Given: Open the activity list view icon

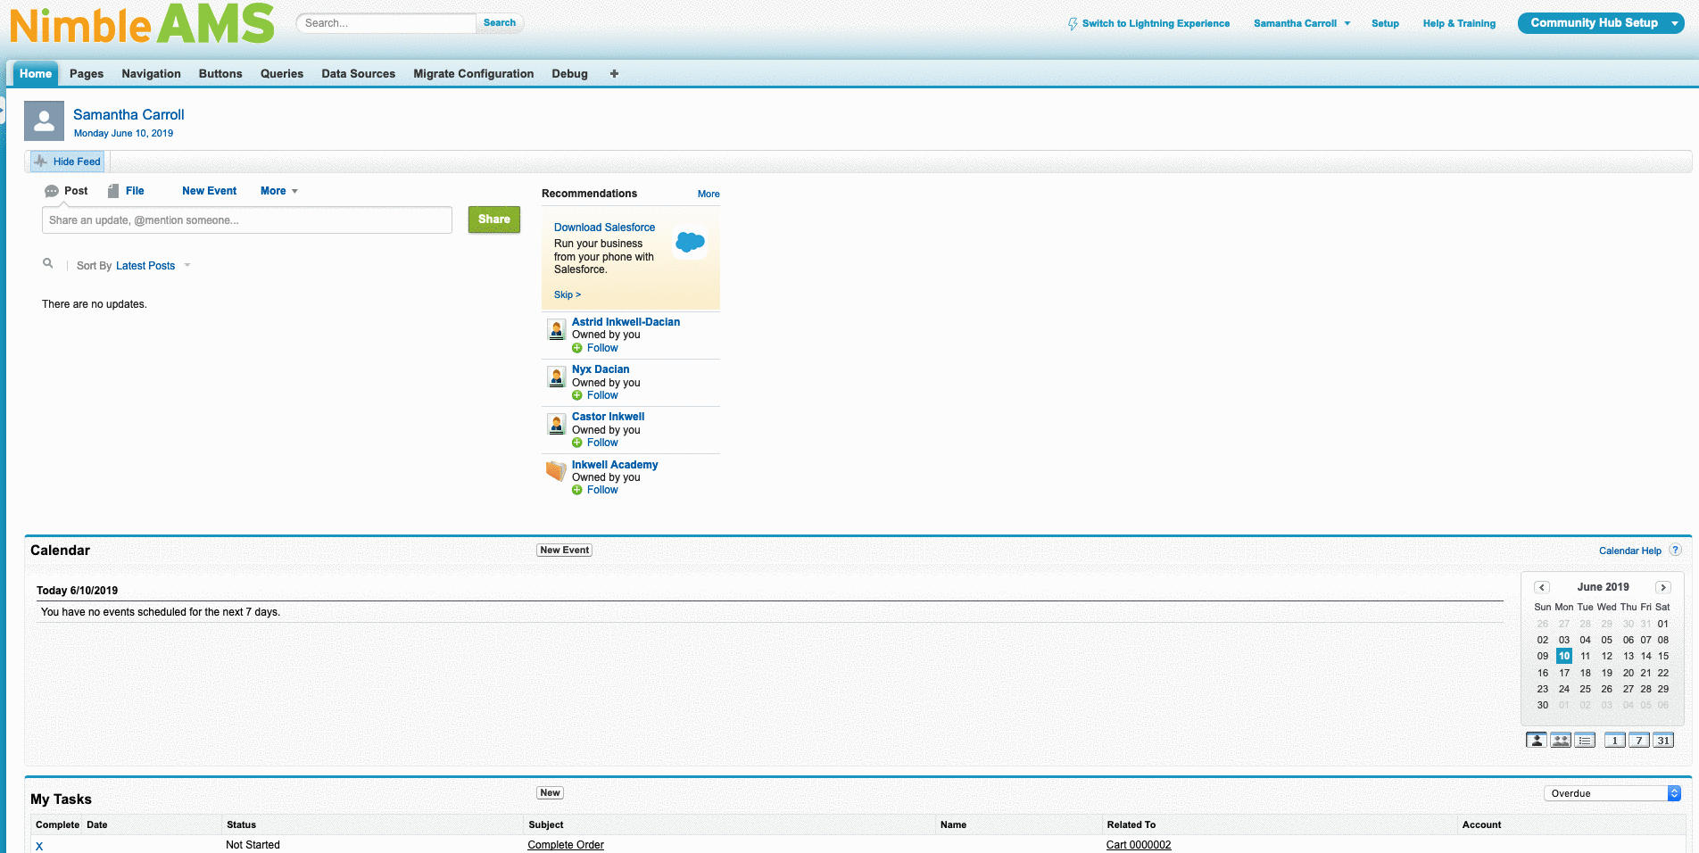Looking at the screenshot, I should [x=1585, y=740].
